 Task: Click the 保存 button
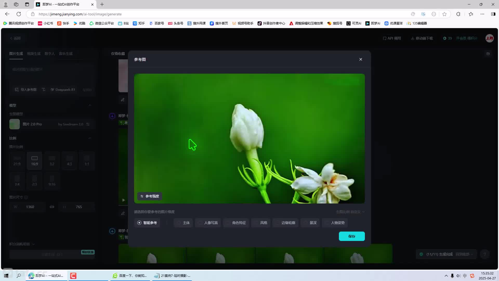click(352, 236)
